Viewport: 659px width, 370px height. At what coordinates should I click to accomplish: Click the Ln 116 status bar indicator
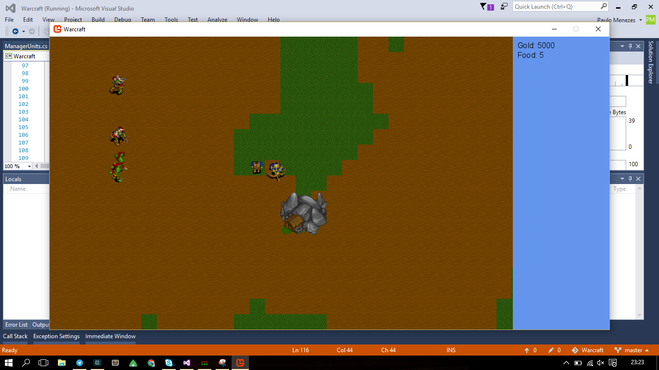tap(301, 350)
